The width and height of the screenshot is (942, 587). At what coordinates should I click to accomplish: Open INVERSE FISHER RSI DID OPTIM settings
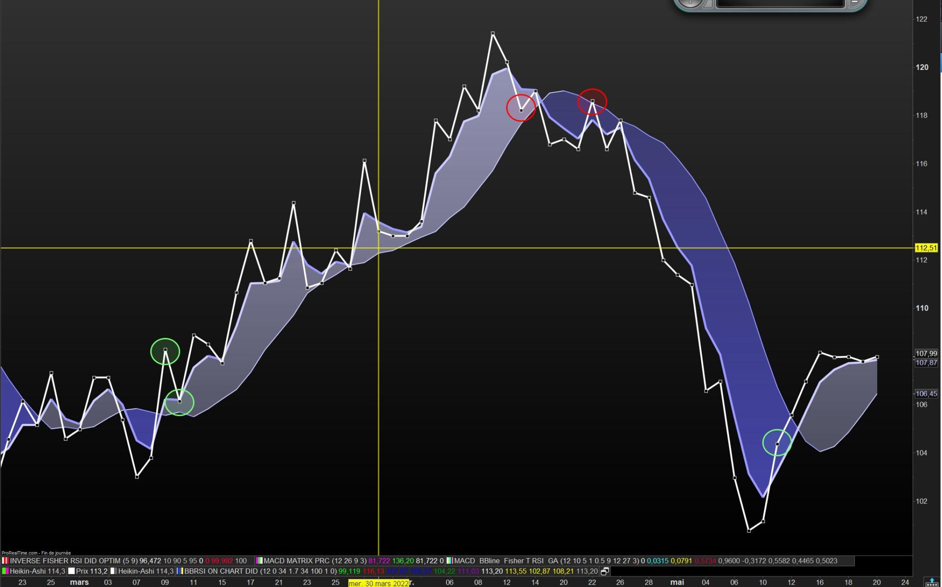pos(65,561)
